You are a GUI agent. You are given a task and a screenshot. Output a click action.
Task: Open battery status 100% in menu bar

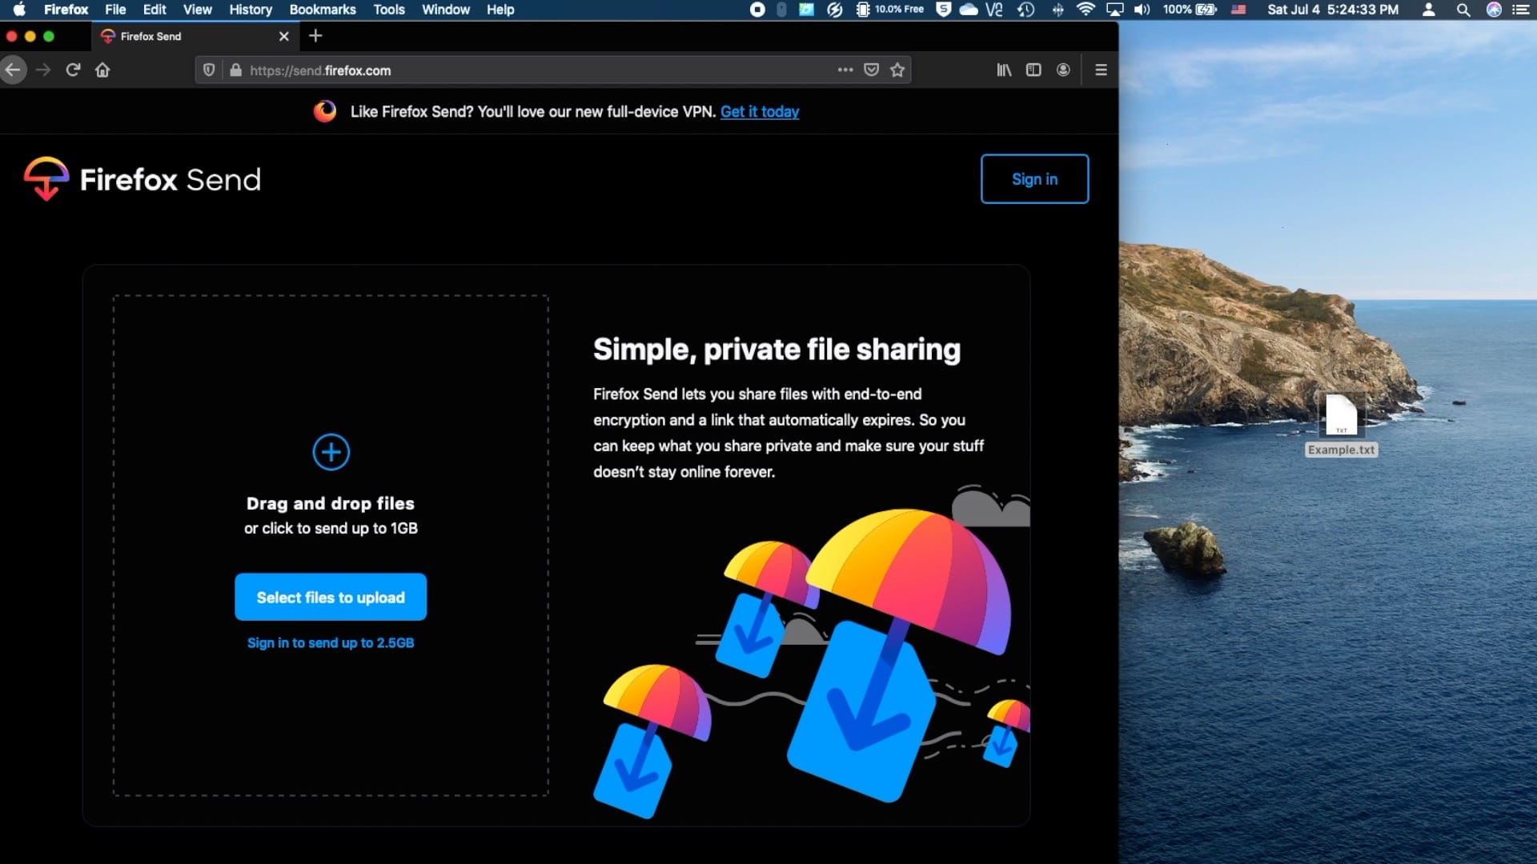[1189, 10]
